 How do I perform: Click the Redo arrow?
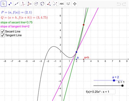(124, 4)
